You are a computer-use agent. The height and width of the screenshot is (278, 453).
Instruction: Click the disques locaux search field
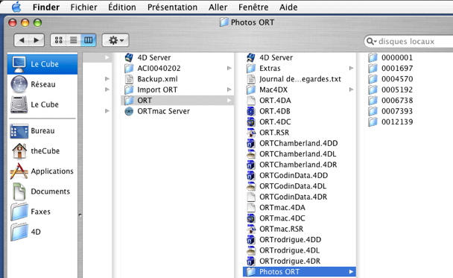coord(408,41)
